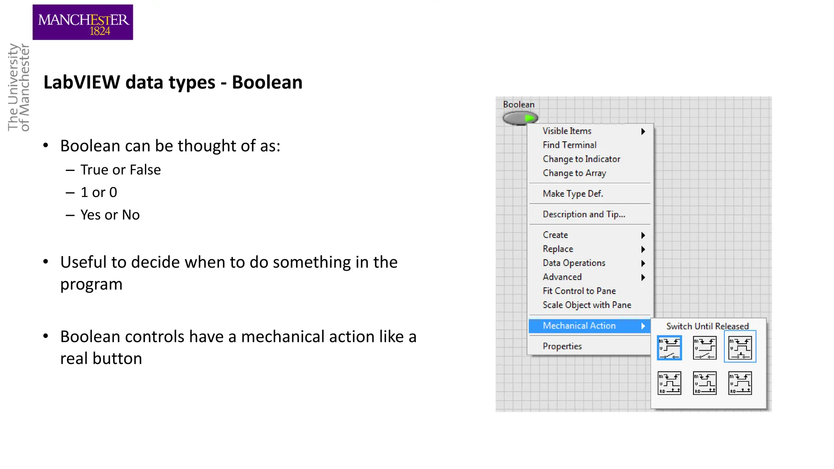
Task: Expand the Visible Items submenu arrow
Action: coord(643,131)
